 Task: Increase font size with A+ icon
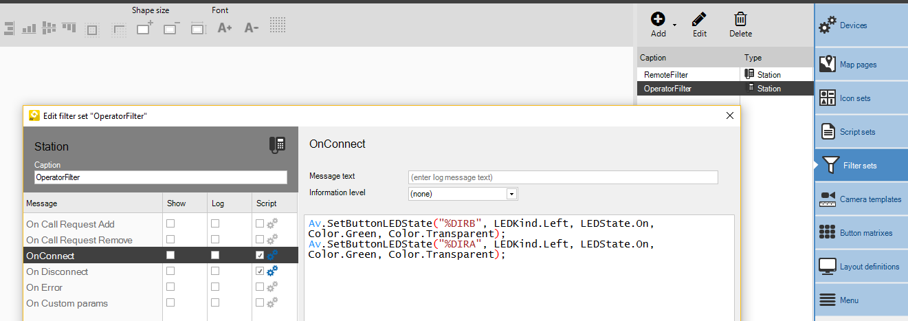[225, 28]
